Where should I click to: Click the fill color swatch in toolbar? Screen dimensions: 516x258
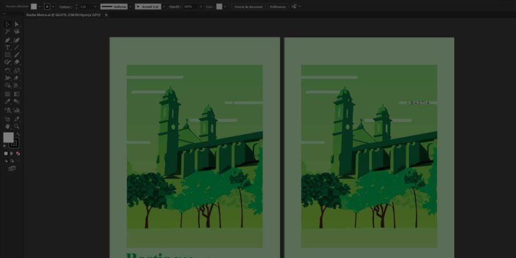8,137
